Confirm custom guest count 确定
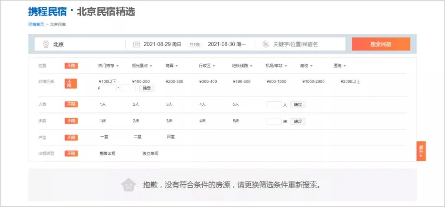The width and height of the screenshot is (445, 207). click(298, 105)
